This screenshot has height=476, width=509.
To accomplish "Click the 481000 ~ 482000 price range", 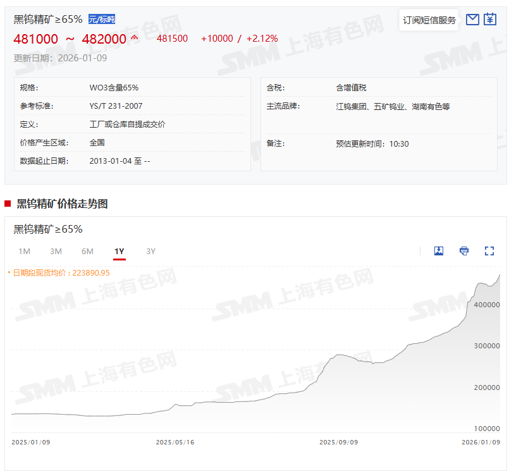I will click(70, 39).
